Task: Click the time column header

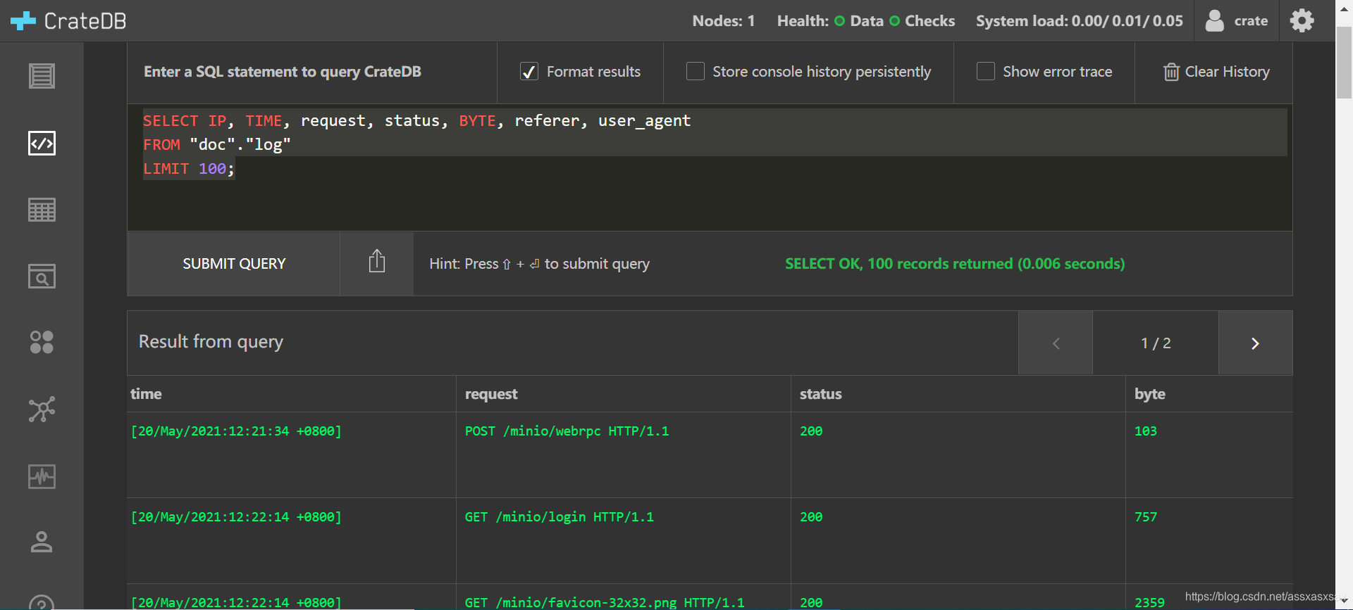Action: 146,394
